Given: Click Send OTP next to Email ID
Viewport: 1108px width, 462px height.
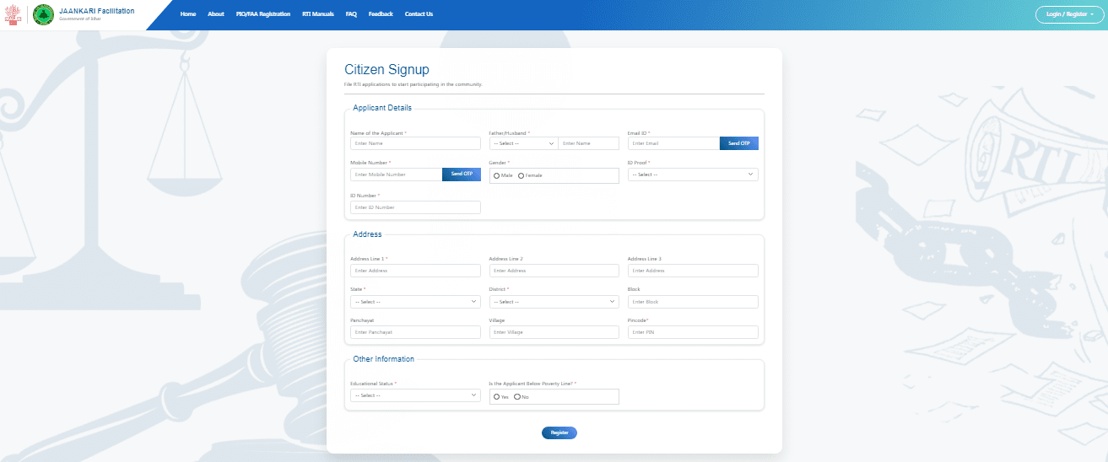Looking at the screenshot, I should pos(738,143).
